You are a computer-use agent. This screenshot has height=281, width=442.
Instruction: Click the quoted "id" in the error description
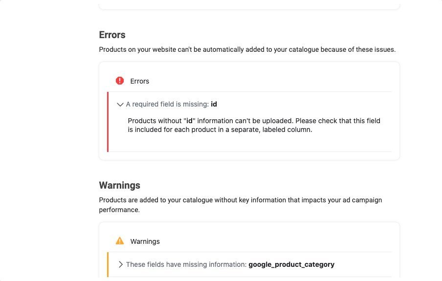coord(189,121)
